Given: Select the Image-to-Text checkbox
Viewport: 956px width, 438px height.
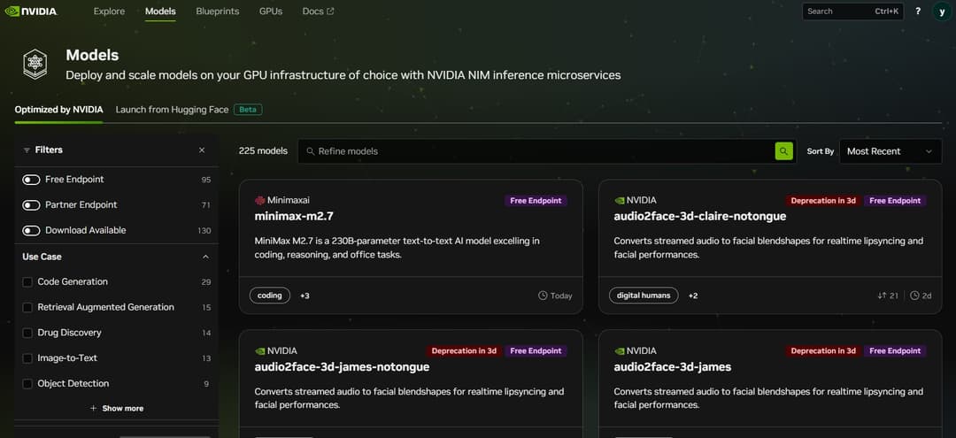Looking at the screenshot, I should pyautogui.click(x=27, y=358).
